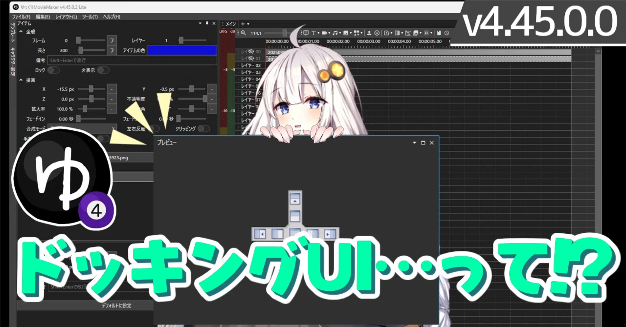
Task: Click the 備考 note input field
Action: [x=132, y=60]
